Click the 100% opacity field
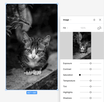This screenshot has width=104, height=102. tap(83, 28)
